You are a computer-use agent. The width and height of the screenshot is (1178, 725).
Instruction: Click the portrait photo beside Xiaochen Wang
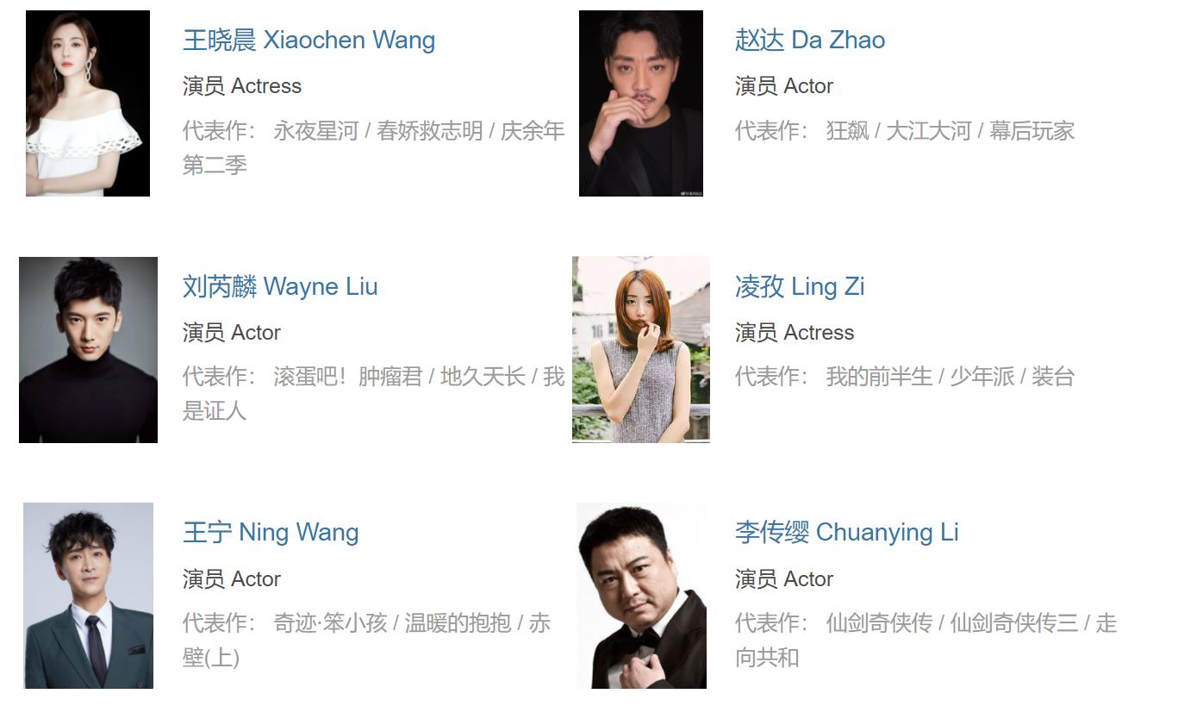(88, 103)
